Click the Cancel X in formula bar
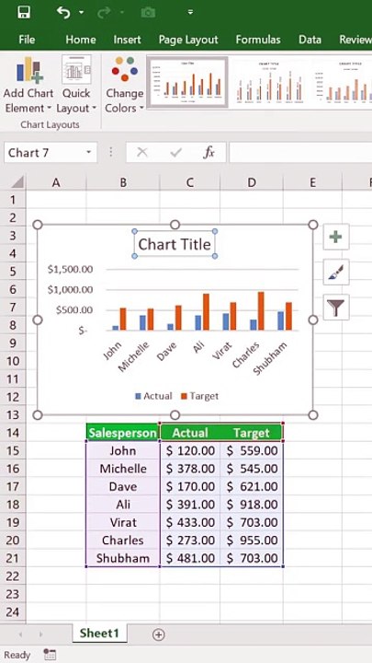Viewport: 372px width, 663px height. (x=142, y=153)
